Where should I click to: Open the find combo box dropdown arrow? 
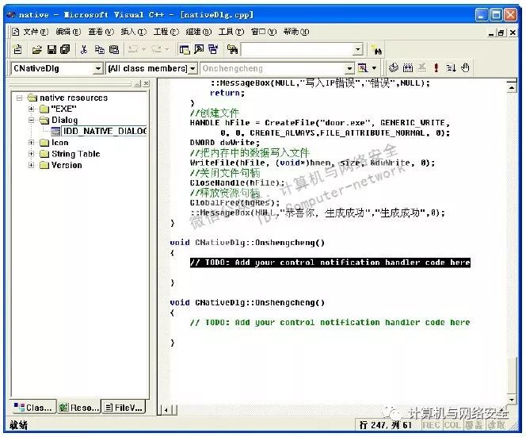358,50
